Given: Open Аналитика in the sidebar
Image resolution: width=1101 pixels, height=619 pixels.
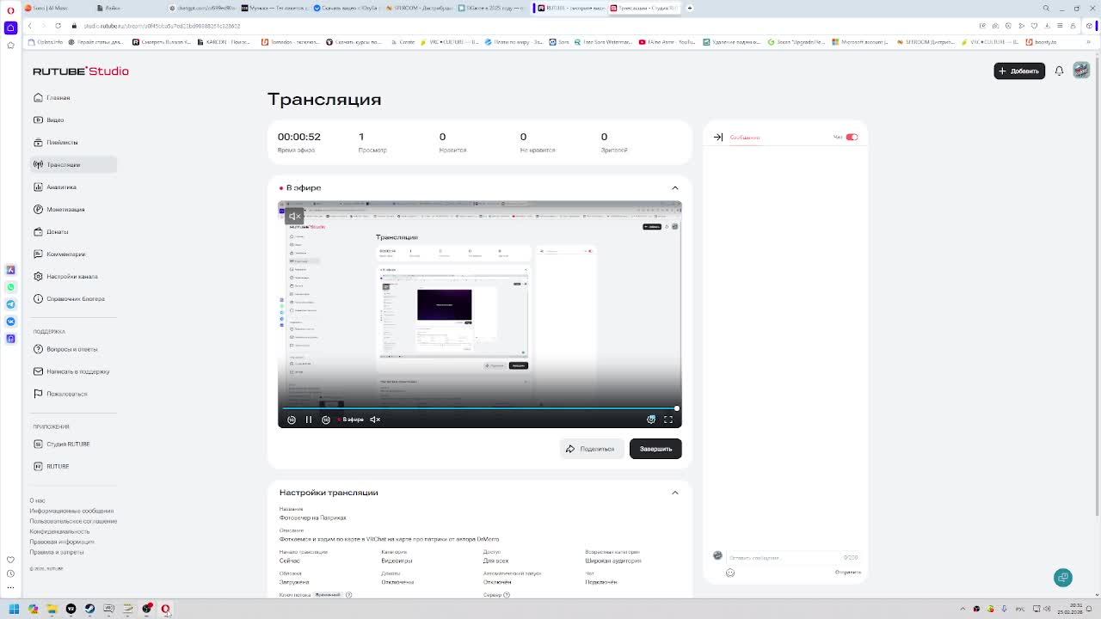Looking at the screenshot, I should point(73,187).
